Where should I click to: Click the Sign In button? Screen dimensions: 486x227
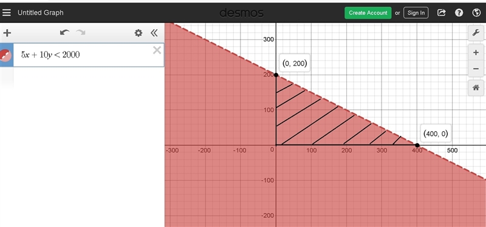[416, 13]
